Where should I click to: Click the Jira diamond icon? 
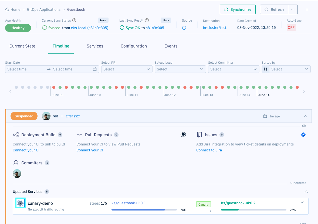(x=303, y=135)
